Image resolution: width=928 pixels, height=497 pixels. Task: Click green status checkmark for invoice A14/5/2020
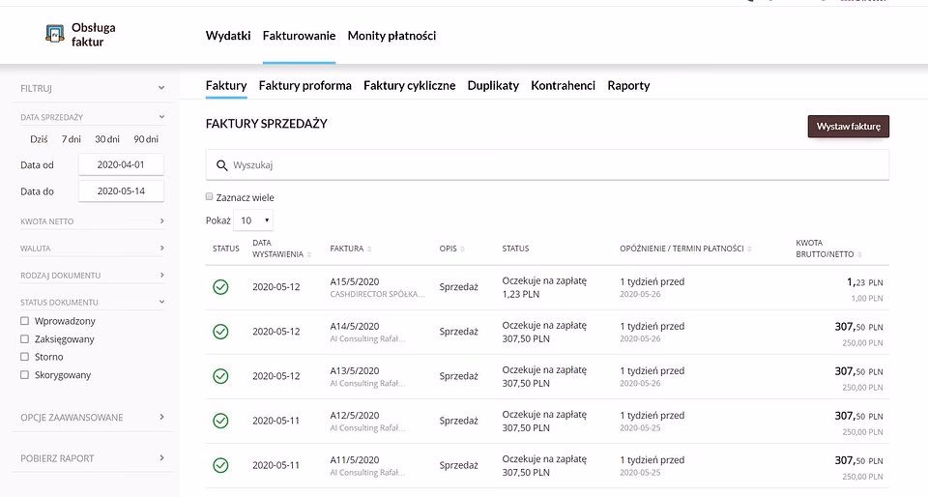(220, 332)
